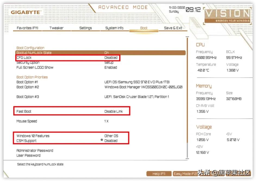
Task: Switch to the Settings tab
Action: 86,28
